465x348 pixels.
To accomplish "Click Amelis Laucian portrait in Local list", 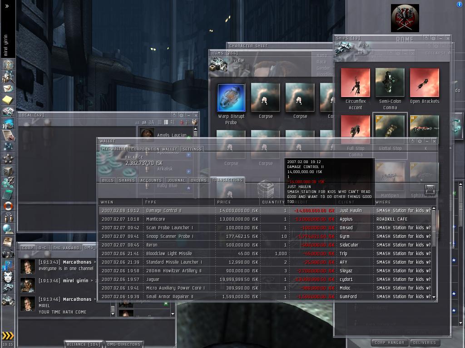I will pos(147,134).
